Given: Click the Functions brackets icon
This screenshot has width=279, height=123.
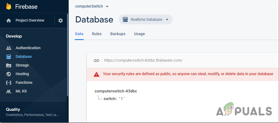Looking at the screenshot, I should coord(9,83).
